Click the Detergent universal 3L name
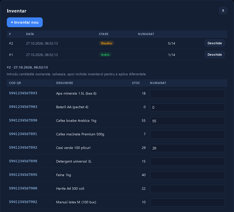The image size is (234, 212). coord(74,161)
